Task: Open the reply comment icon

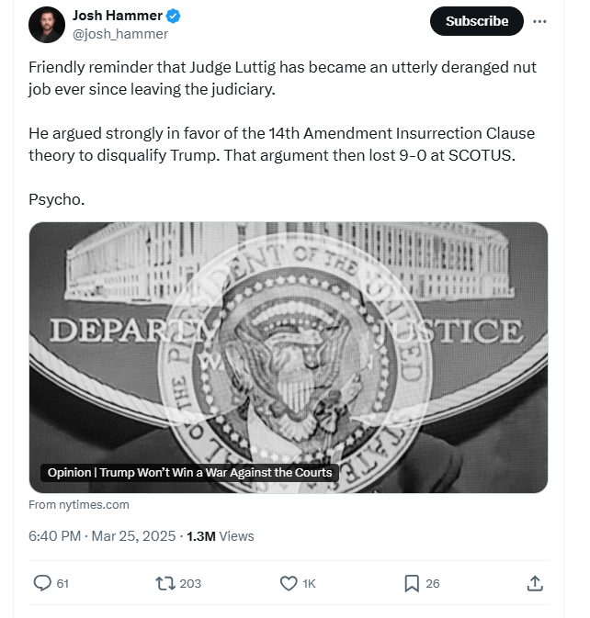Action: coord(42,583)
